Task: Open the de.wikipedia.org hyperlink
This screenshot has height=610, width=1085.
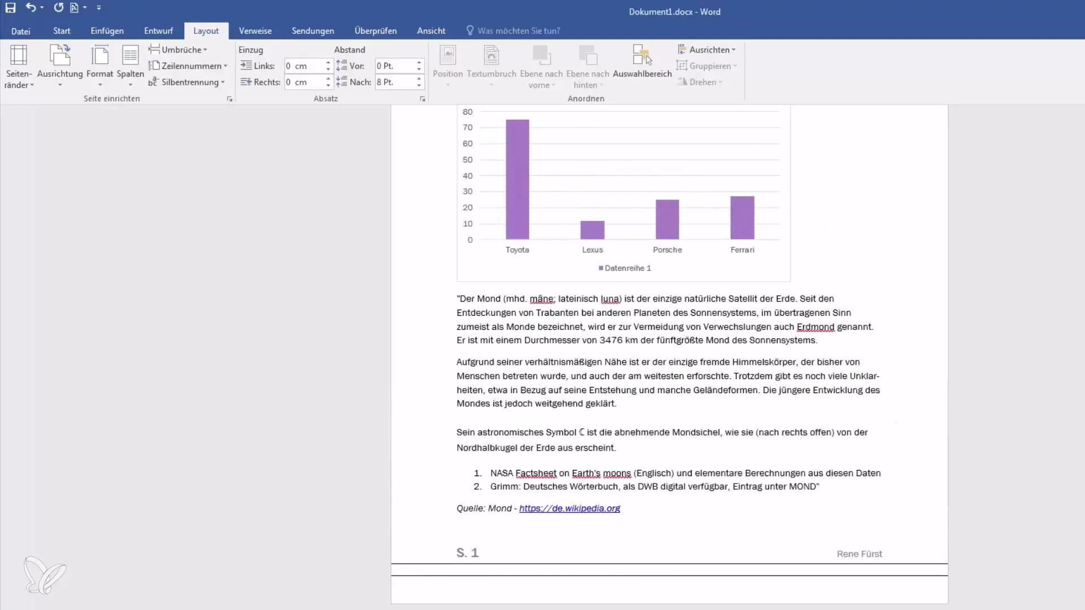Action: (x=570, y=508)
